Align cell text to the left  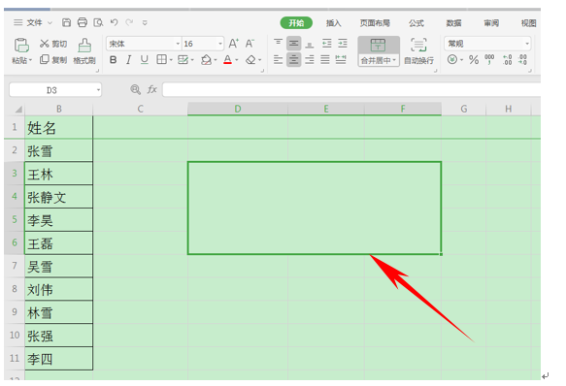click(x=278, y=59)
